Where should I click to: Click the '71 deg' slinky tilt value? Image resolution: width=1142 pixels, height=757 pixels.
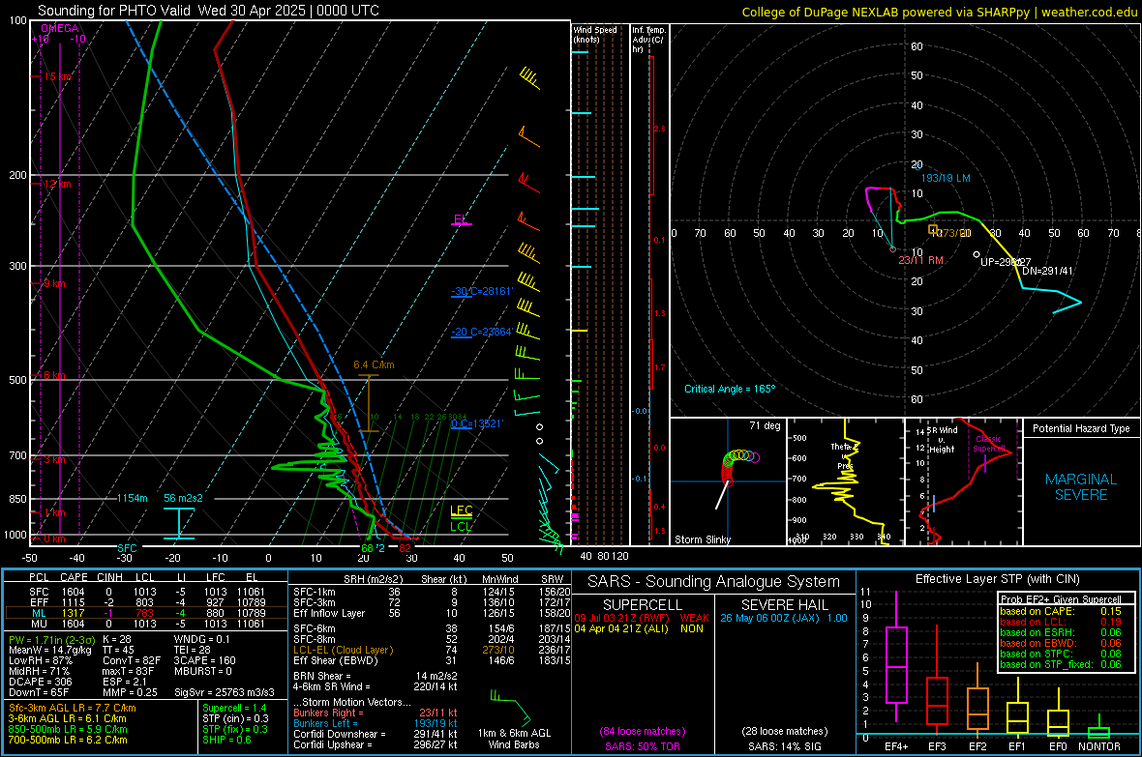click(765, 425)
